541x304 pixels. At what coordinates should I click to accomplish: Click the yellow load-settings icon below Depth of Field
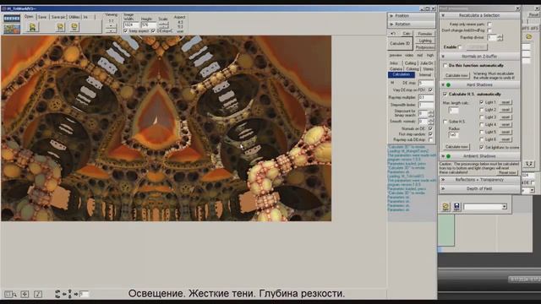click(445, 207)
